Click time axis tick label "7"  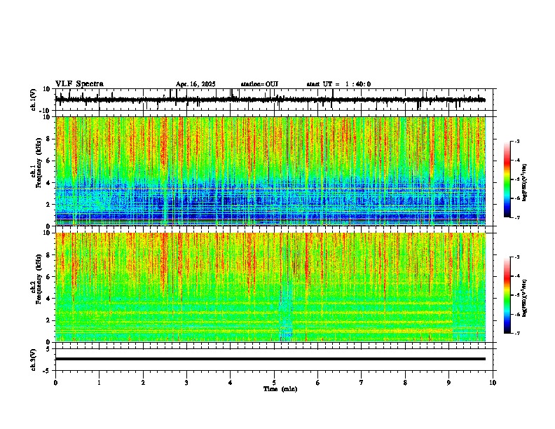(x=362, y=383)
